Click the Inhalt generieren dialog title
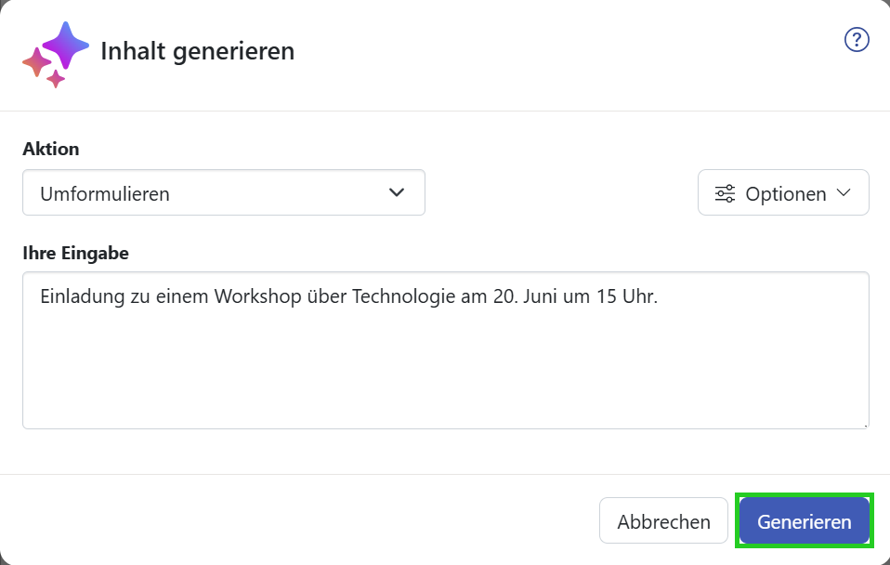This screenshot has width=890, height=565. coord(198,51)
